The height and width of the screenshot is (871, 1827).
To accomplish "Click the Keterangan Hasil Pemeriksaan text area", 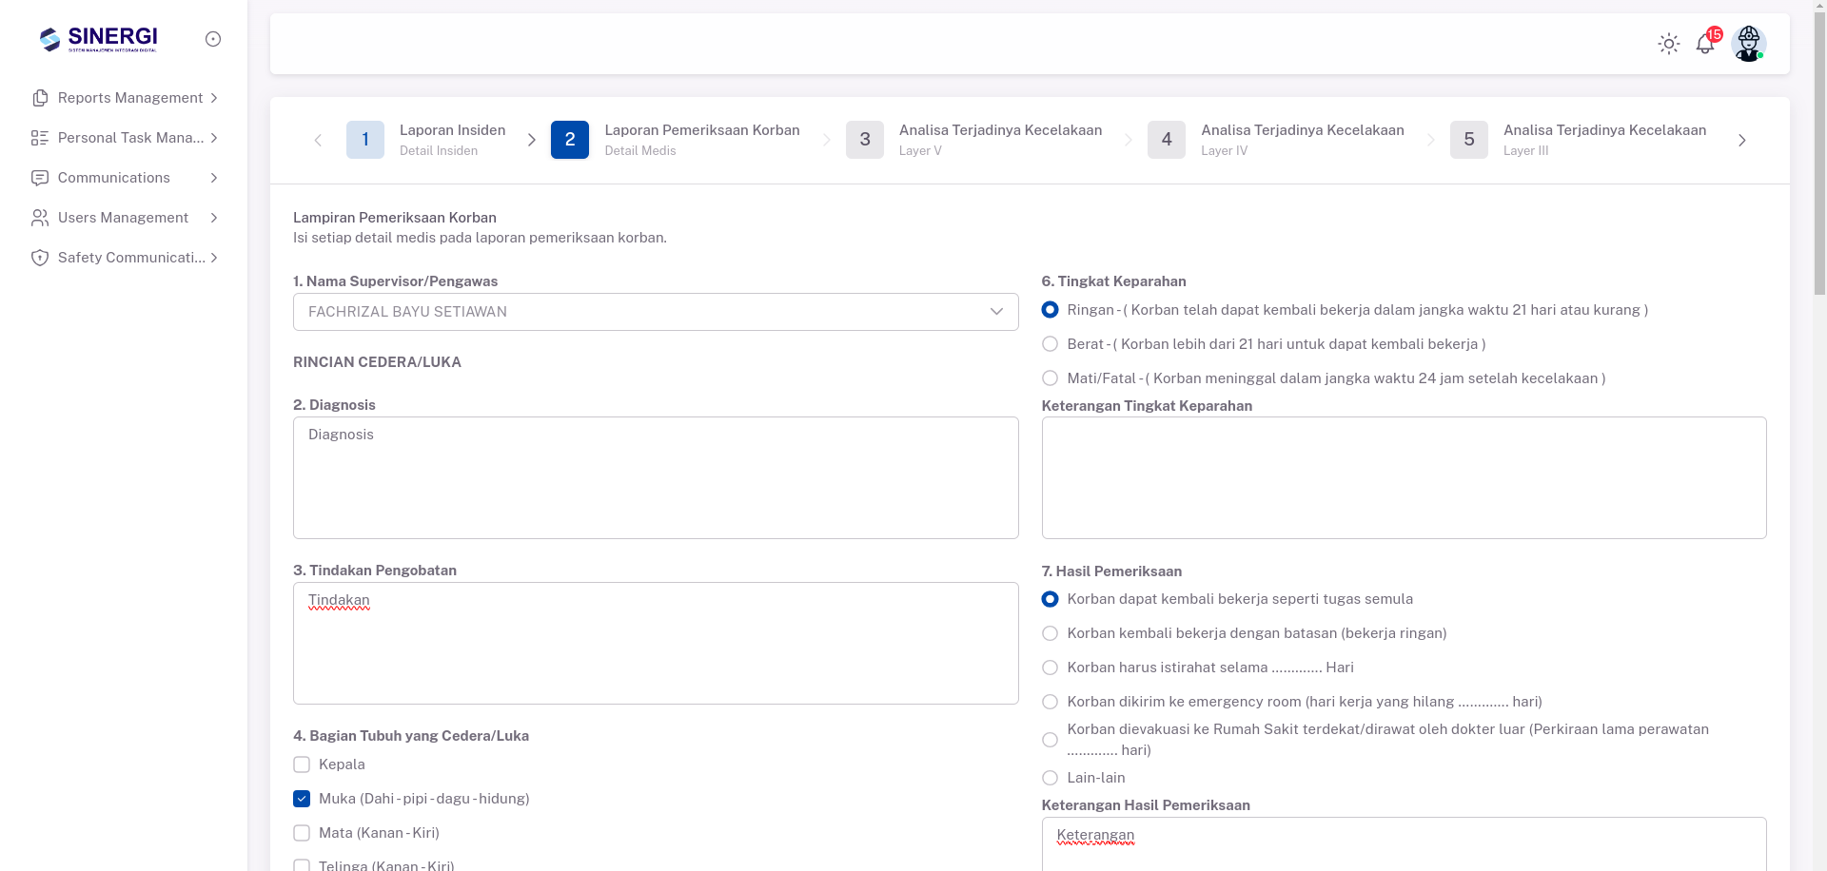I will (1404, 844).
